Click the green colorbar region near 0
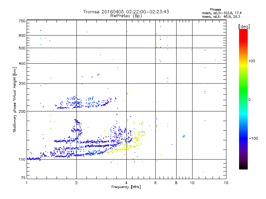This screenshot has width=266, height=199. pyautogui.click(x=243, y=95)
